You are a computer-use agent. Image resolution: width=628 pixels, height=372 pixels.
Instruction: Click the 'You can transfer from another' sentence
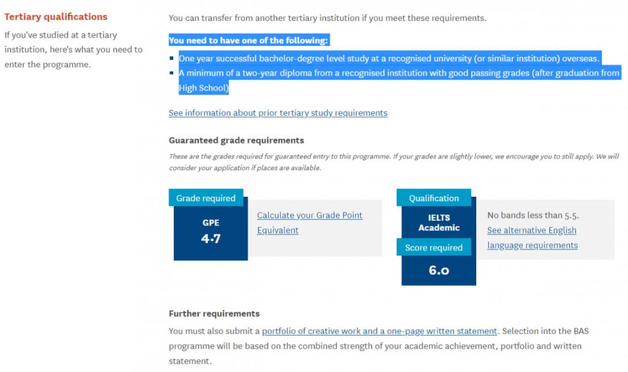[x=327, y=18]
